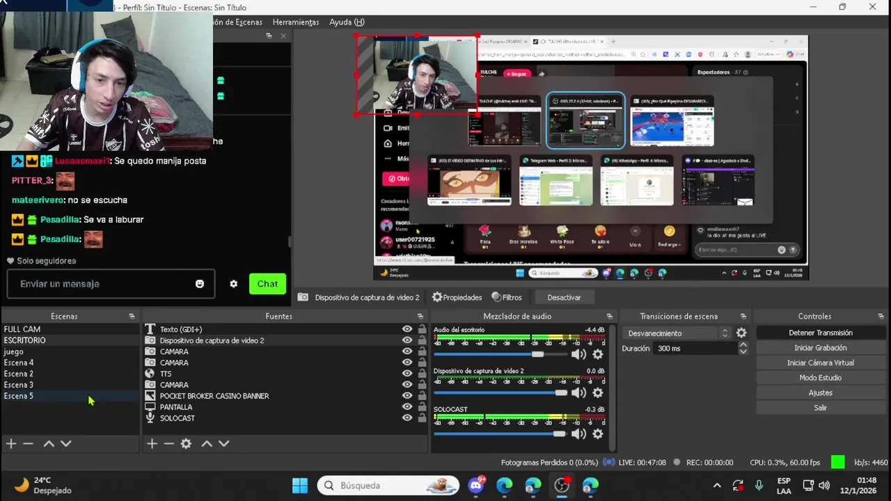Open emoji picker in chat message box
Image resolution: width=891 pixels, height=501 pixels.
pos(200,284)
